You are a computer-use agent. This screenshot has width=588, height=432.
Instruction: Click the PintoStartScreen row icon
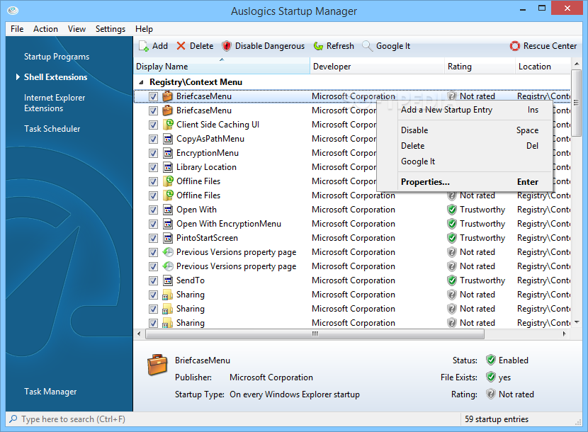point(168,238)
